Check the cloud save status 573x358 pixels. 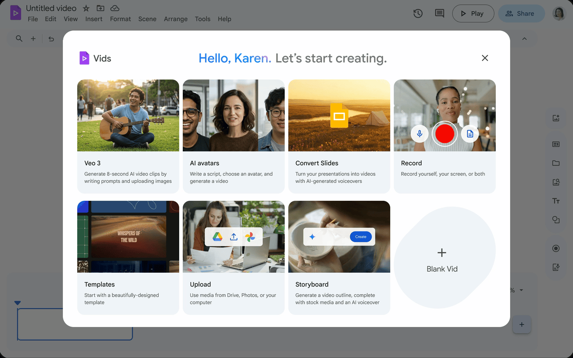(115, 8)
